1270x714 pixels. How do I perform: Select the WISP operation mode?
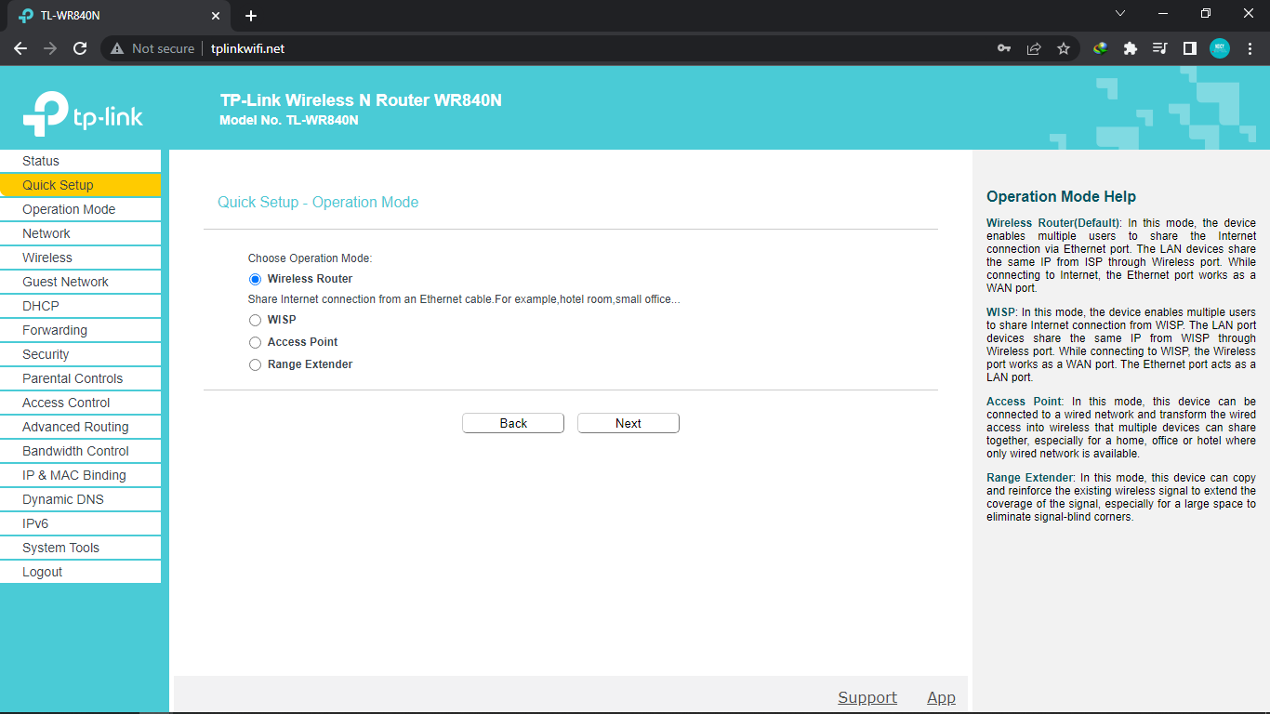(x=255, y=320)
